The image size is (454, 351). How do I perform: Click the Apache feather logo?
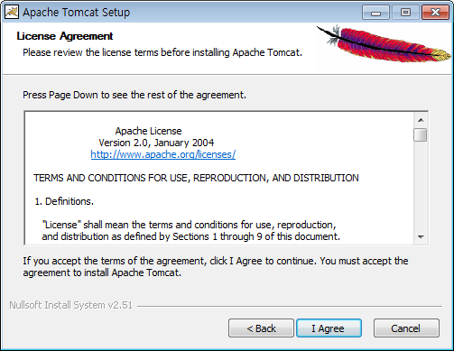pos(384,44)
